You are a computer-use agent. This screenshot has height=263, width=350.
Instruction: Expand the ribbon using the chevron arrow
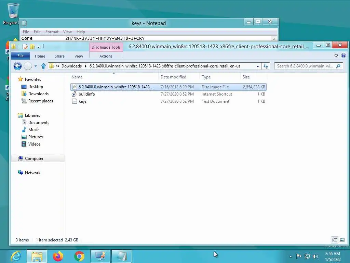tap(336, 56)
